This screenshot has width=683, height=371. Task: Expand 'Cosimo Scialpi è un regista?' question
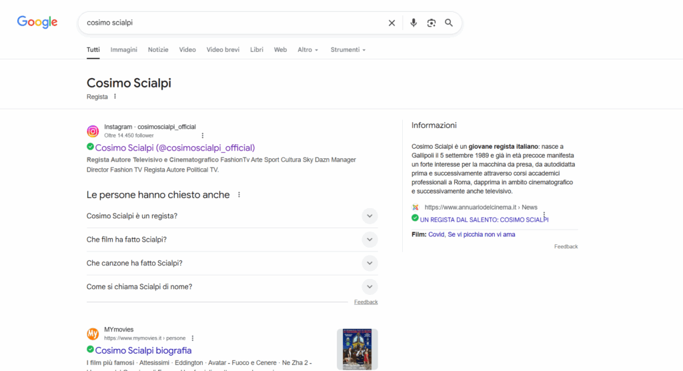[370, 216]
